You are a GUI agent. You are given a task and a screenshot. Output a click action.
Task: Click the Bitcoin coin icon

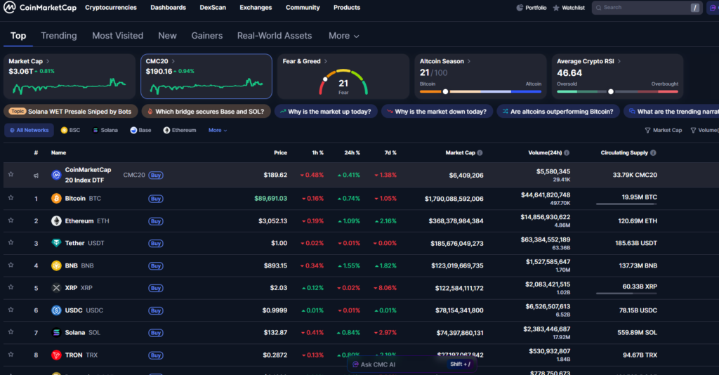click(x=56, y=199)
